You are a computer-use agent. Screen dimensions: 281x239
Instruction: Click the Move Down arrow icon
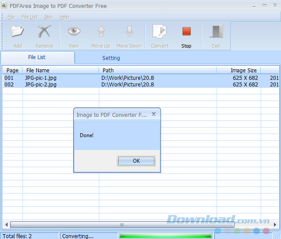pyautogui.click(x=129, y=31)
